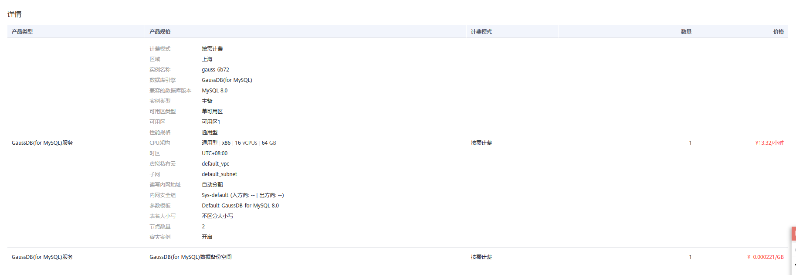Click the price ¥ 0.000221/GB

point(766,257)
